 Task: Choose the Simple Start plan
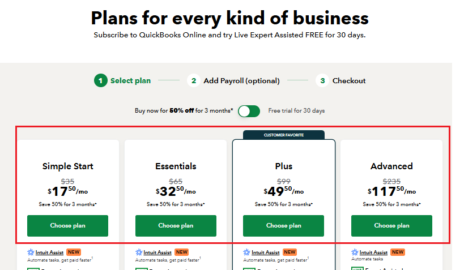[x=68, y=226]
